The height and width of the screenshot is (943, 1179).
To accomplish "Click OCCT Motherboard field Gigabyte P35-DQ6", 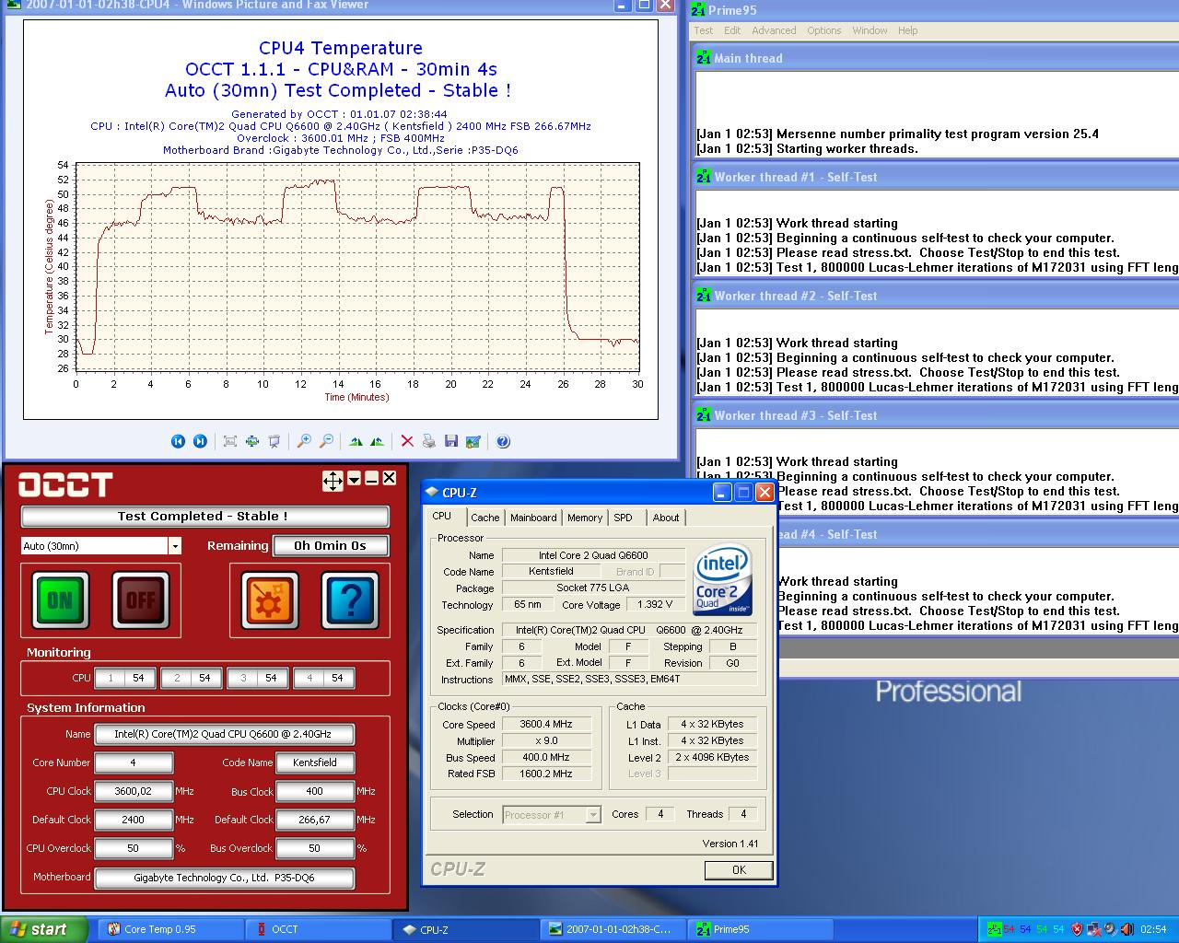I will pos(225,878).
